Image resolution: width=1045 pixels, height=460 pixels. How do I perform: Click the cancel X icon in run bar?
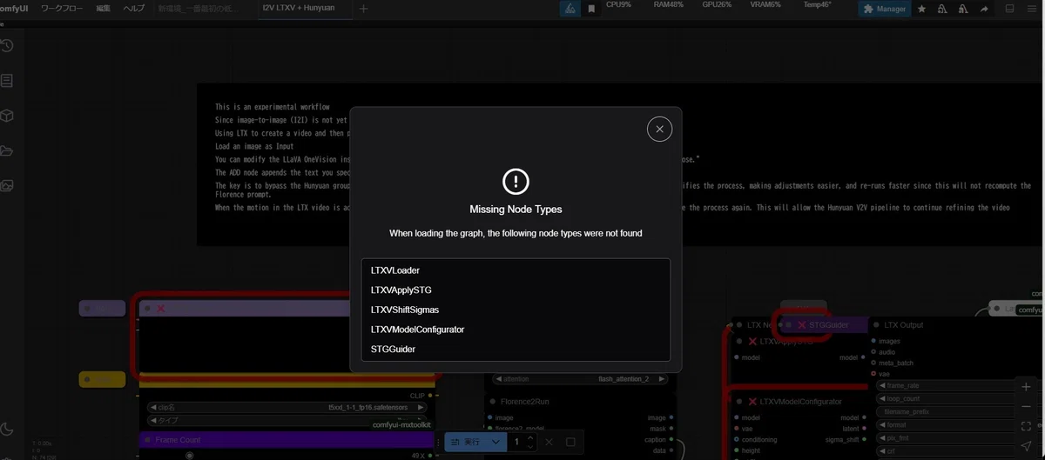[x=549, y=442]
